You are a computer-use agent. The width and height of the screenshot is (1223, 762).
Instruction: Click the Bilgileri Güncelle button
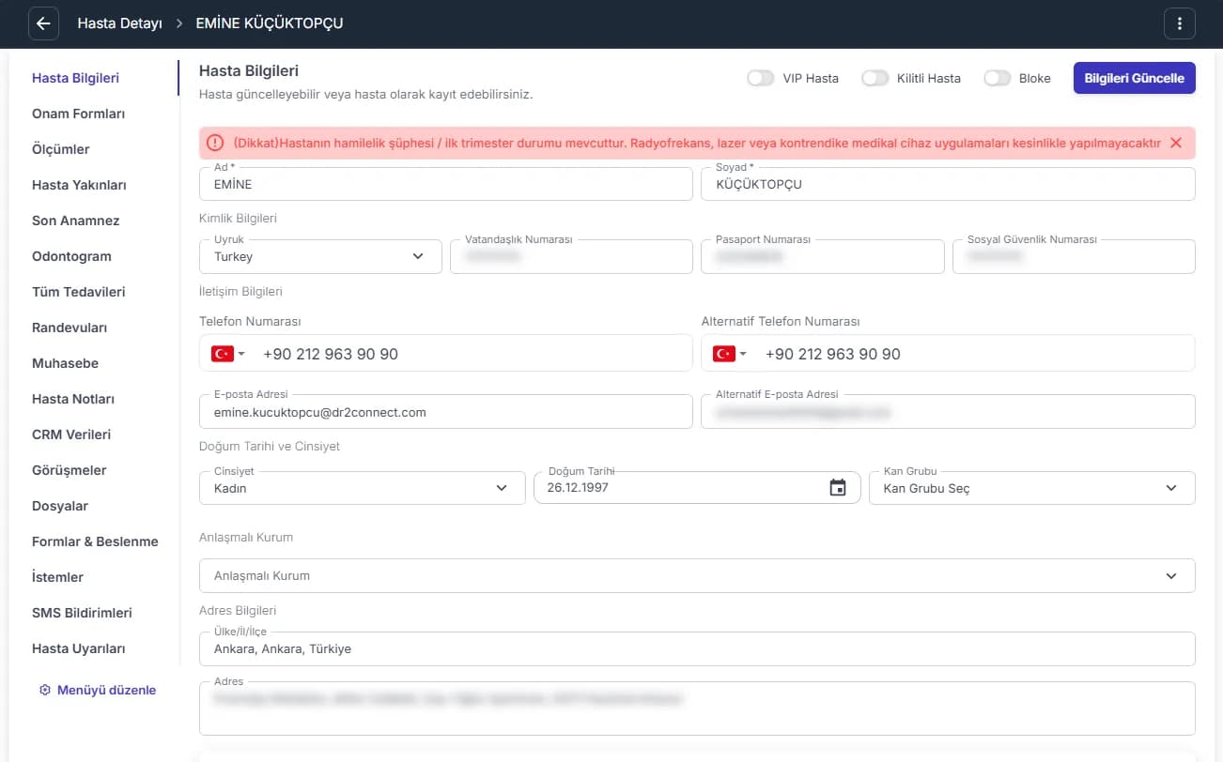(1135, 78)
